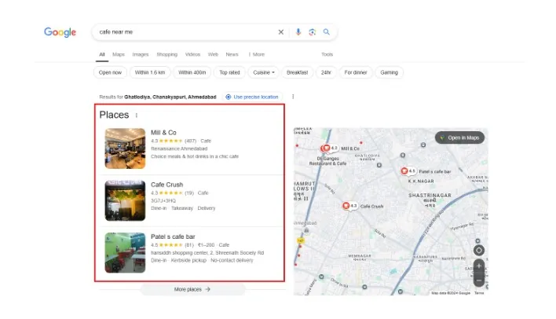
Task: Switch to the News tab
Action: pyautogui.click(x=232, y=54)
